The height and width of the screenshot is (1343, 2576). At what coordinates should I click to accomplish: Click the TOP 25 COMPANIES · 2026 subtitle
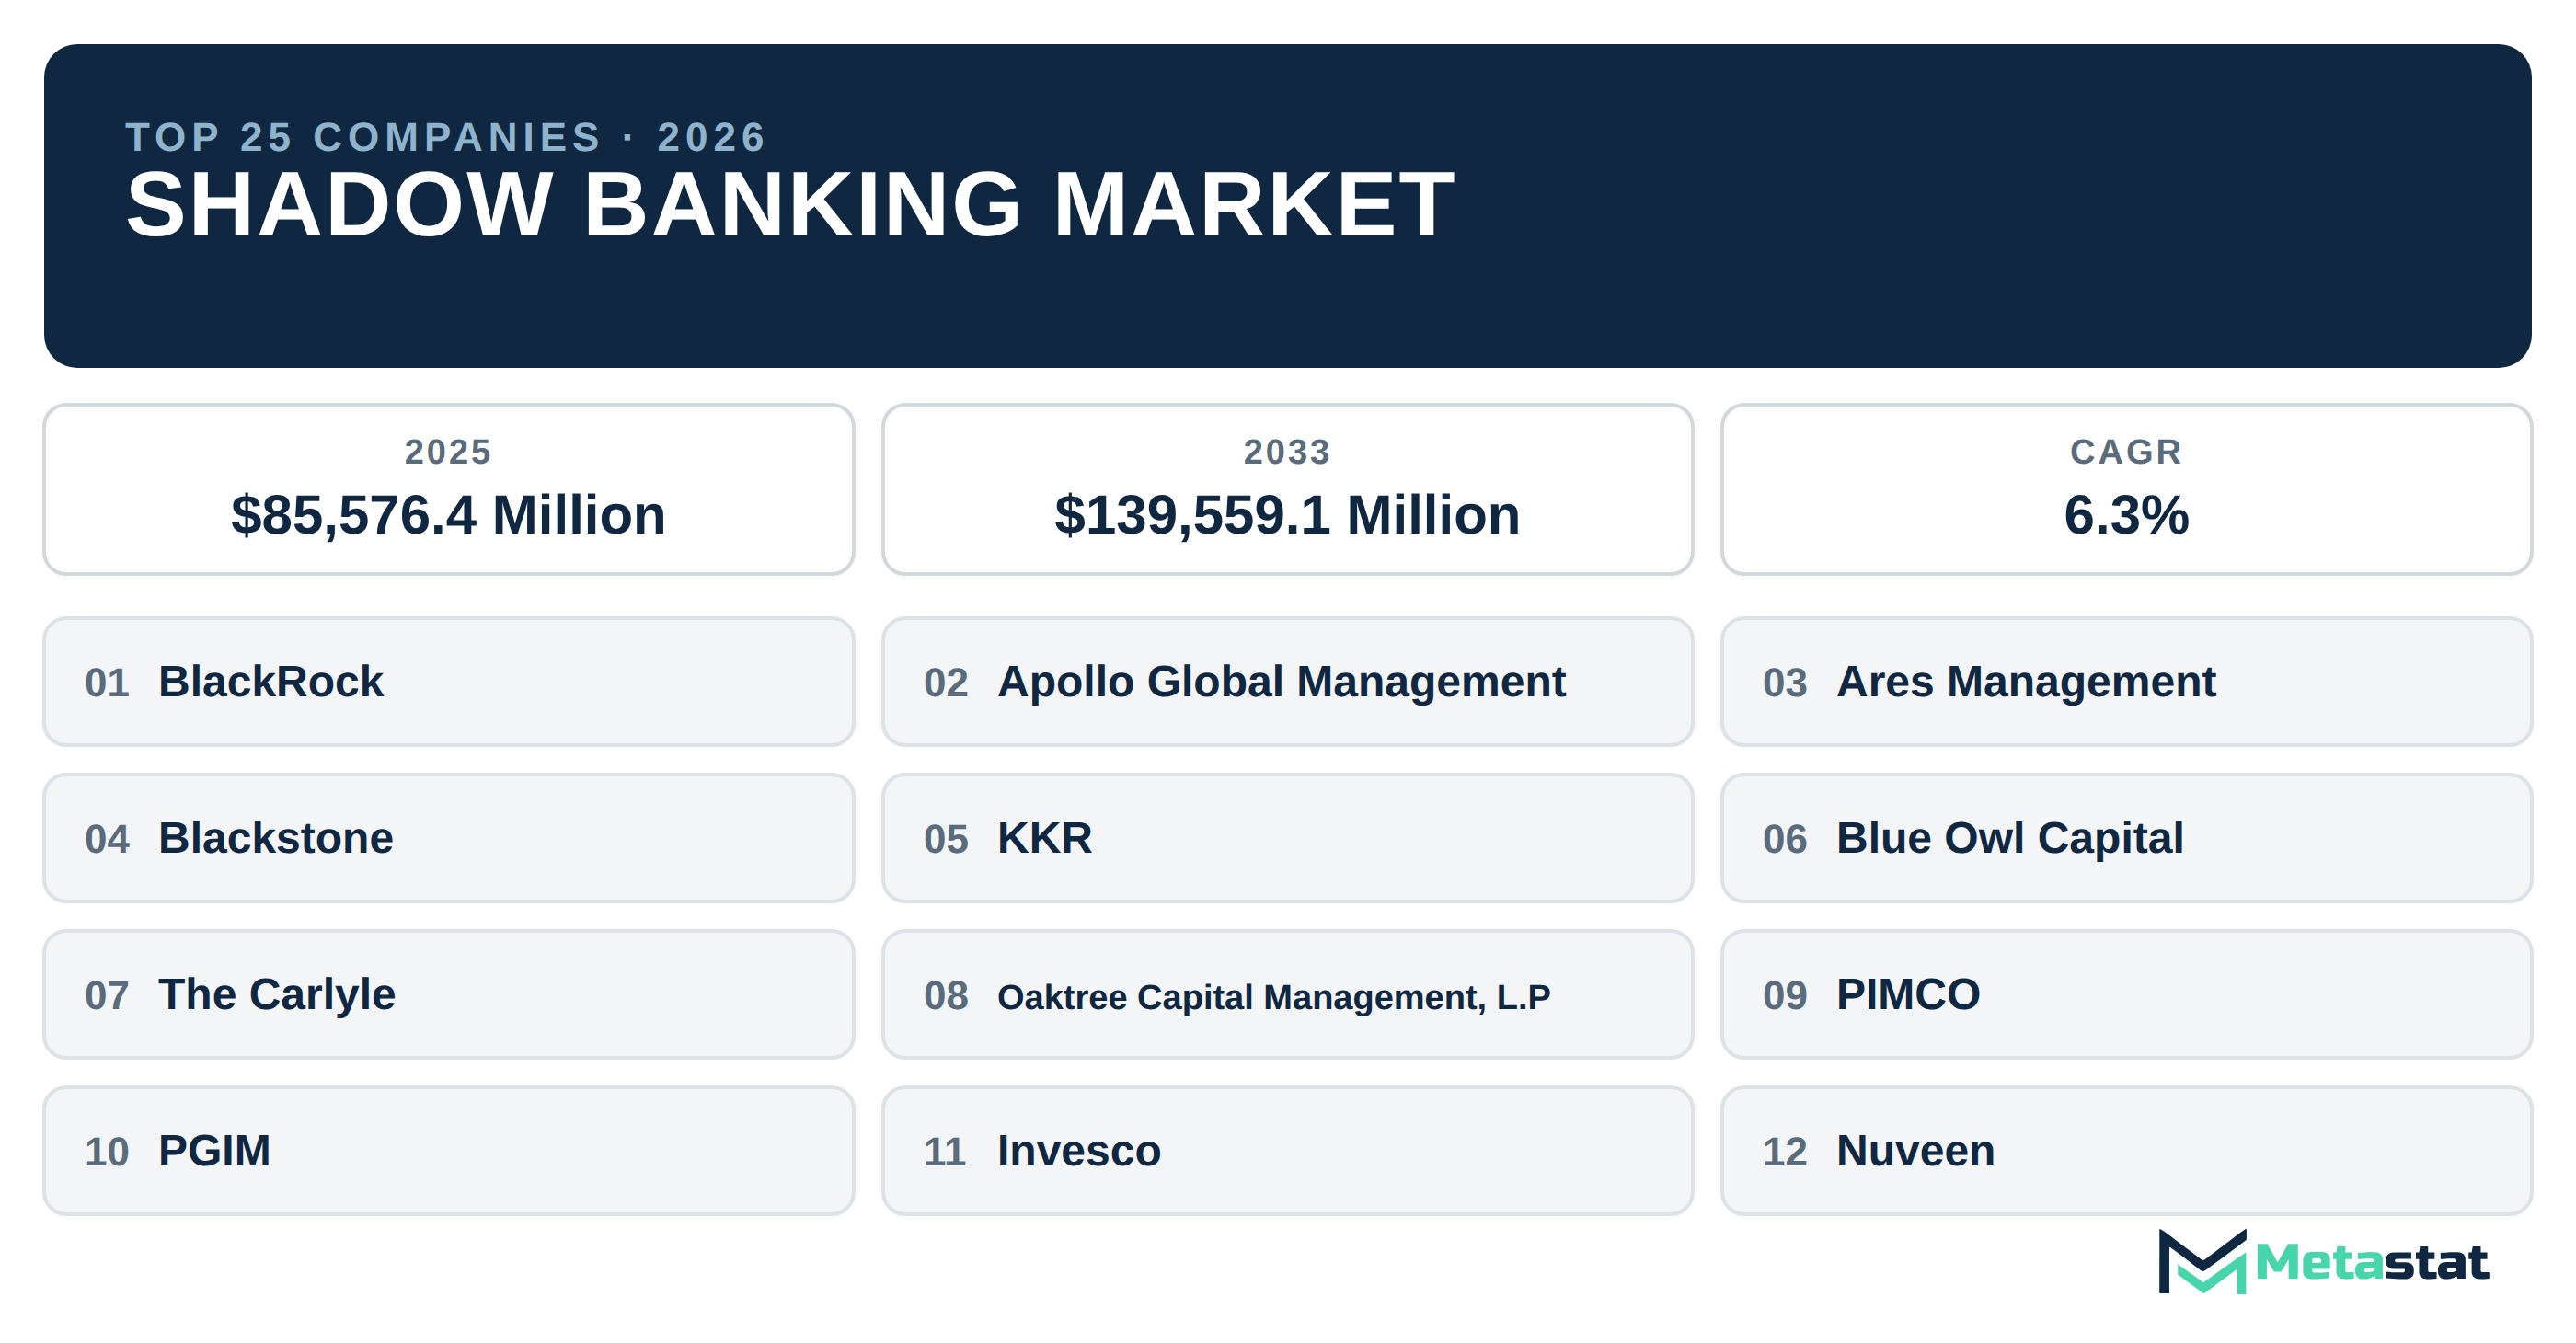[x=446, y=137]
